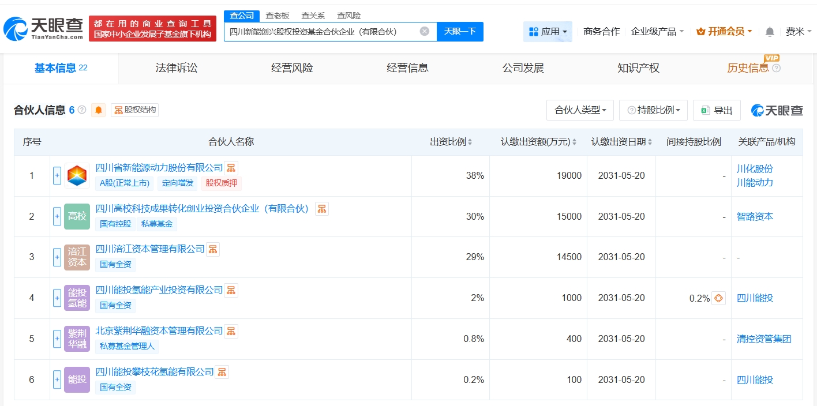Image resolution: width=817 pixels, height=406 pixels.
Task: Open the 商务合作 link
Action: [x=602, y=32]
